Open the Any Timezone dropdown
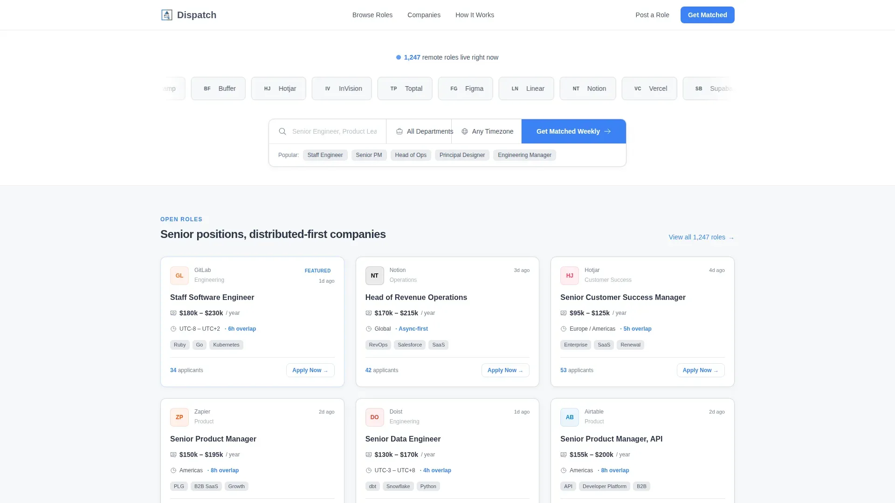The height and width of the screenshot is (503, 895). pos(487,131)
